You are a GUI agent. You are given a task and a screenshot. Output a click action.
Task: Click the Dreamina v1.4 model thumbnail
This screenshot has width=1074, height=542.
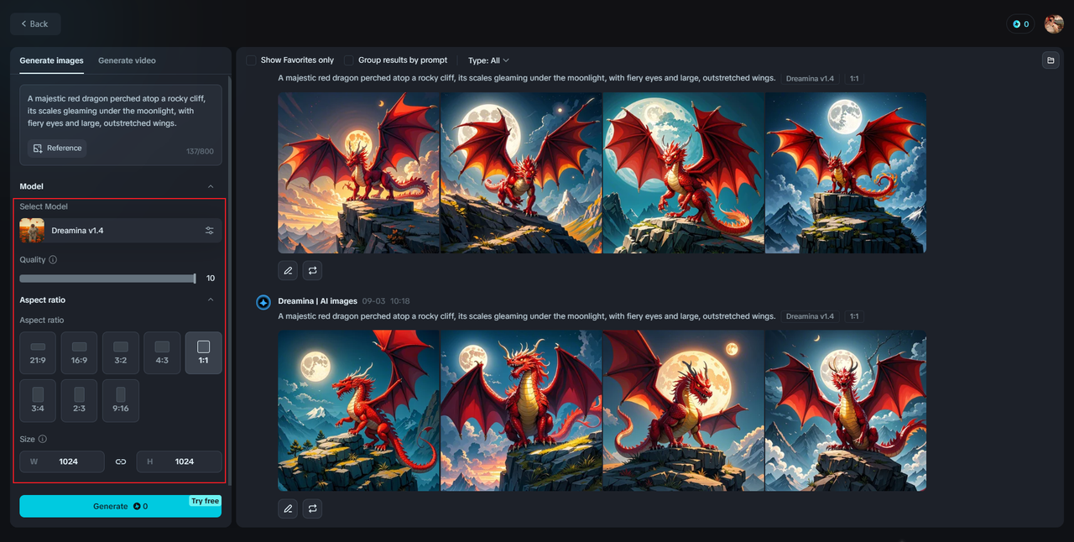32,231
